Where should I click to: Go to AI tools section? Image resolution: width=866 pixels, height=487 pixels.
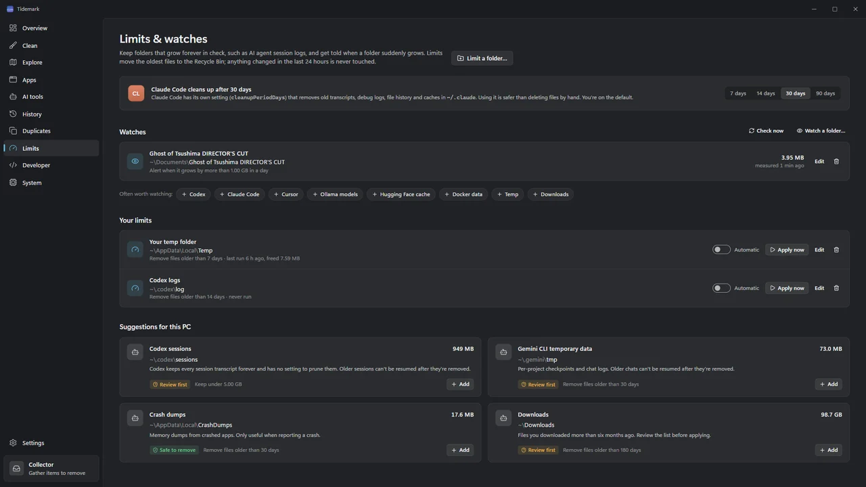pyautogui.click(x=51, y=97)
